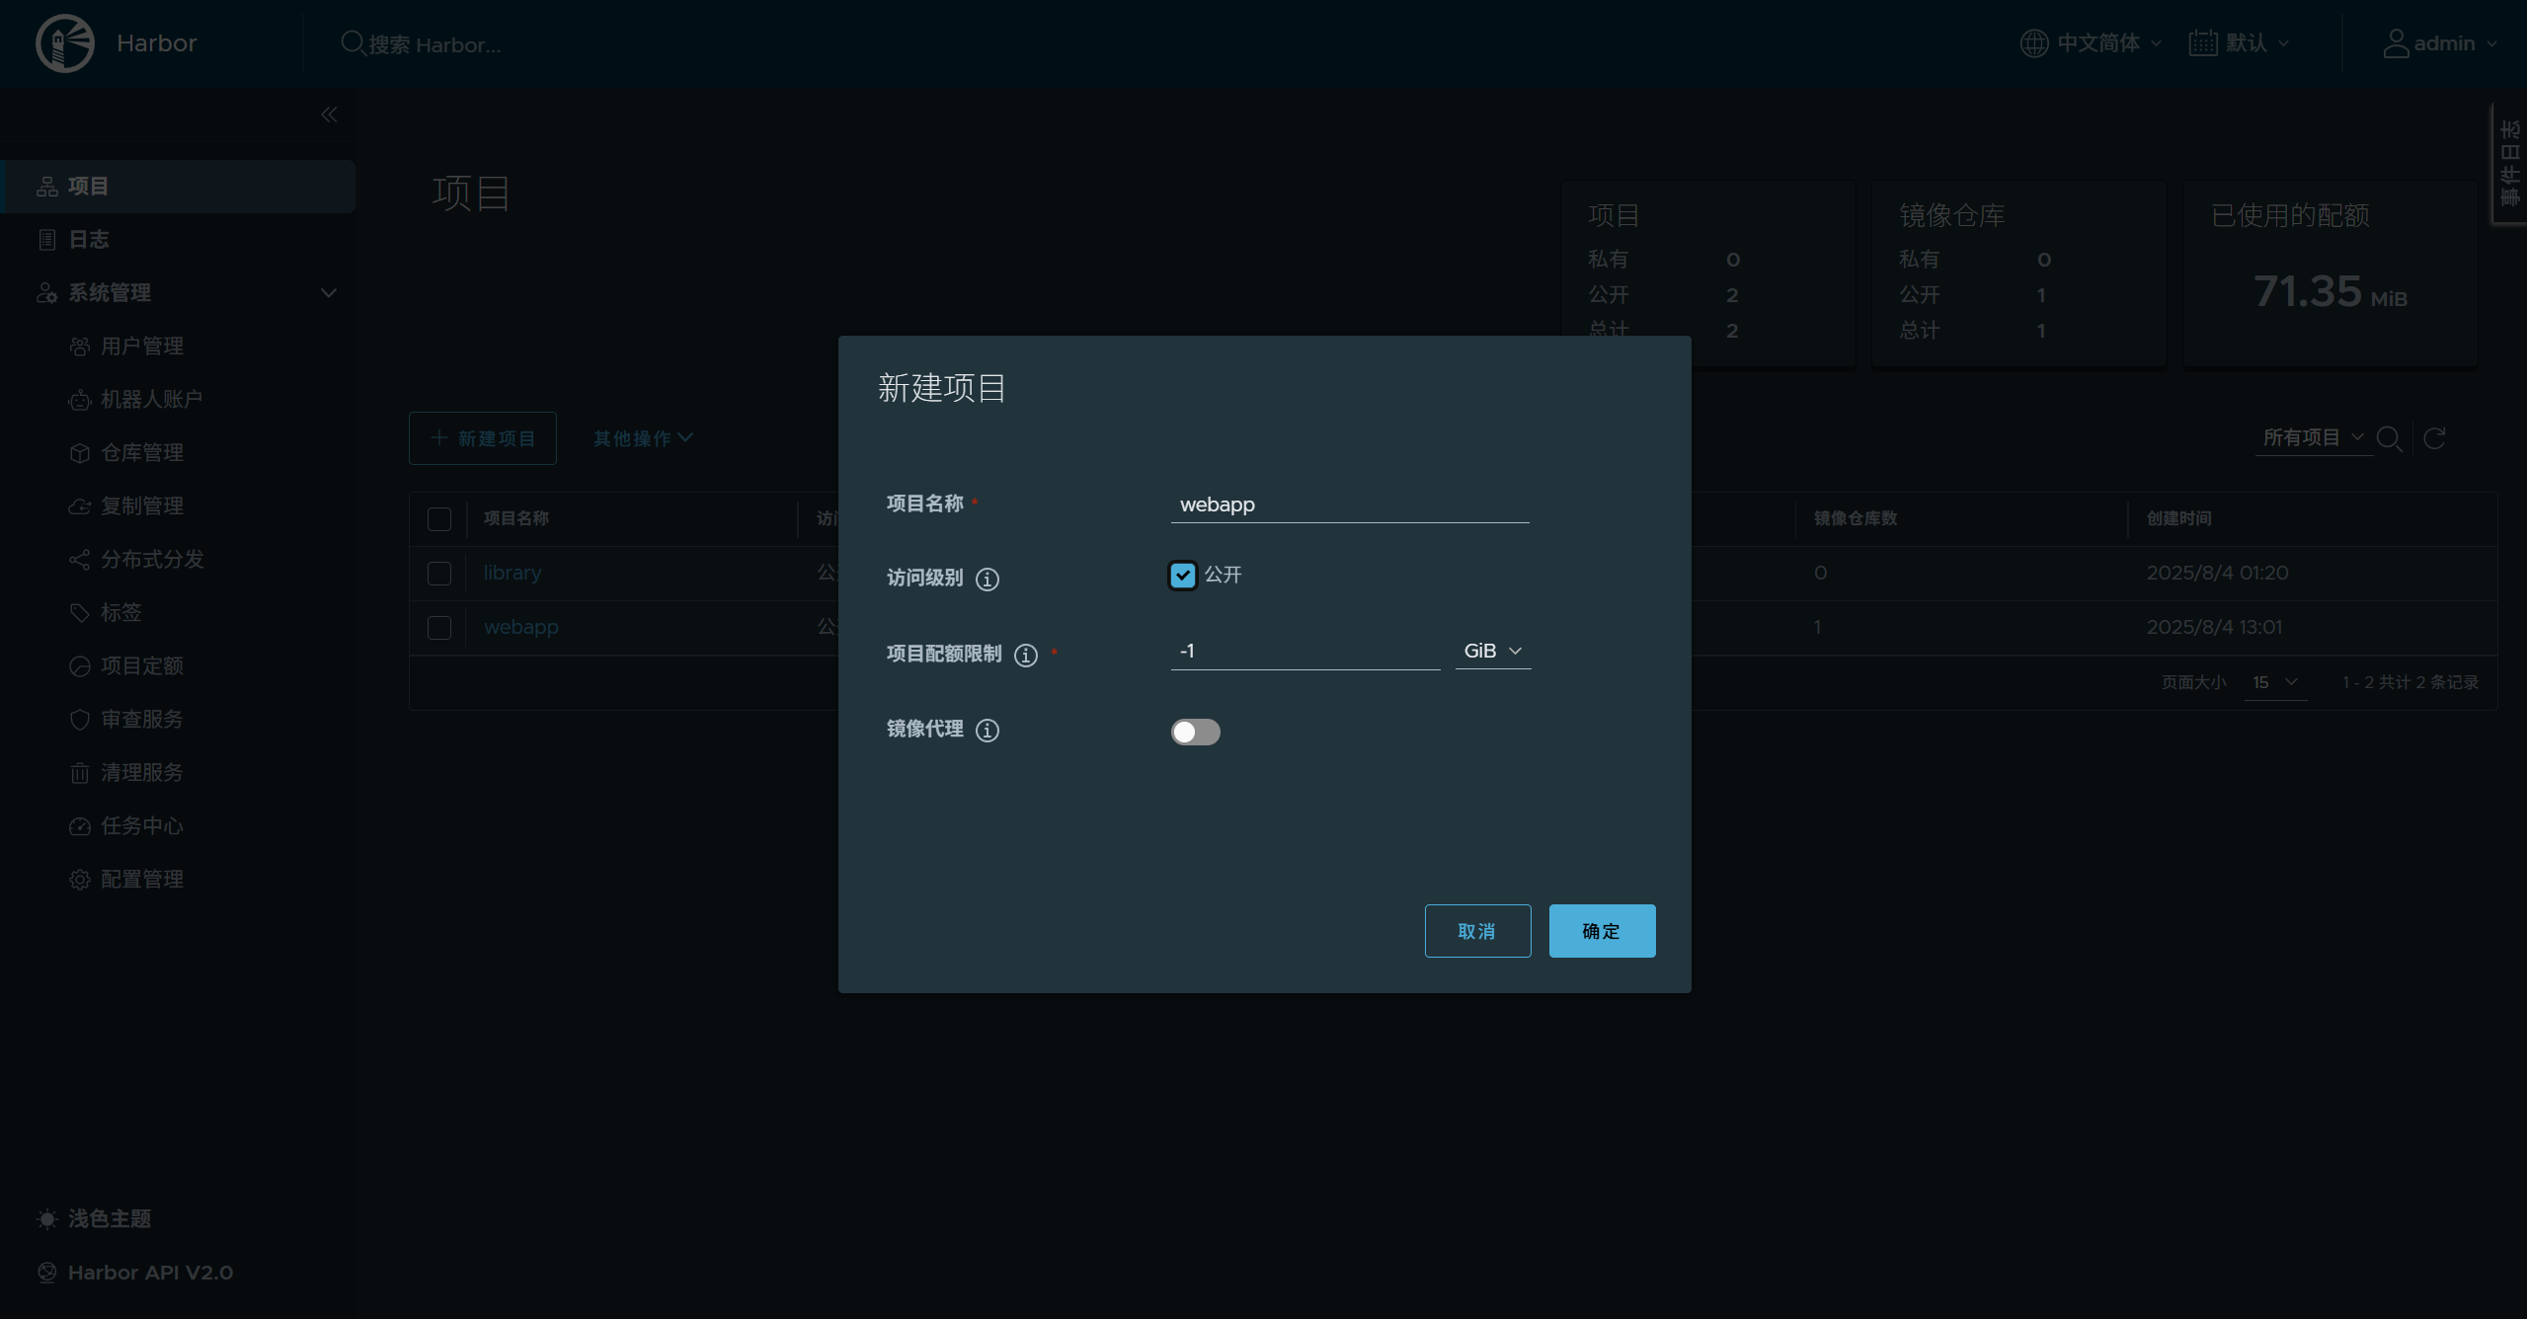Check the webapp row checkbox
The width and height of the screenshot is (2527, 1319).
click(439, 628)
